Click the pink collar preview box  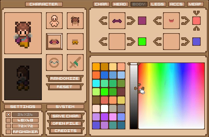(x=171, y=21)
